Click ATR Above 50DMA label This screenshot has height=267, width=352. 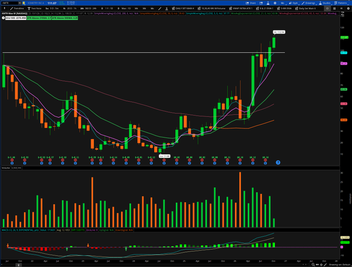tap(65, 18)
